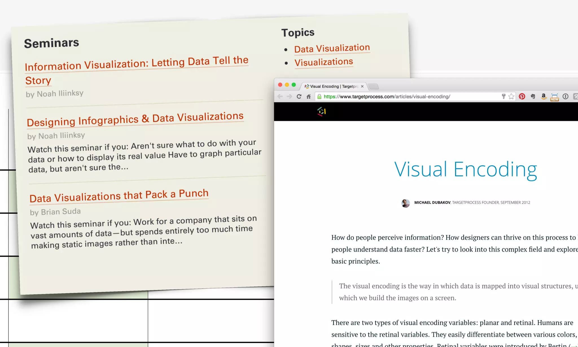This screenshot has width=578, height=347.
Task: Click the green SSL padlock icon
Action: (x=319, y=97)
